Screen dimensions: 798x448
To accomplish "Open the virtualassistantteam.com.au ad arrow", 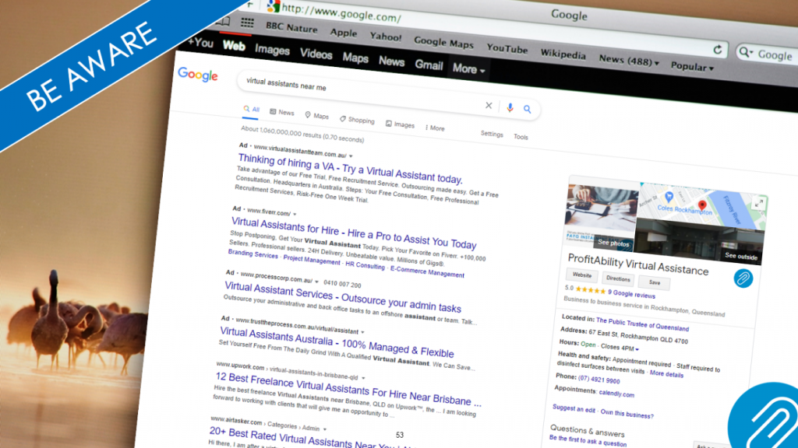I will click(x=351, y=156).
